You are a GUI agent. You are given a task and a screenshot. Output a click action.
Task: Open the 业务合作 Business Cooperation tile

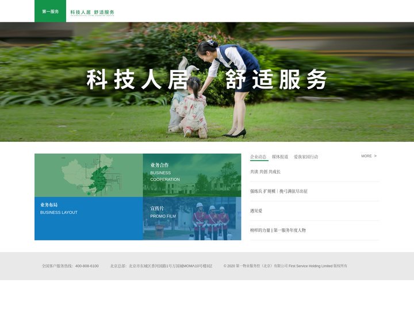click(192, 175)
